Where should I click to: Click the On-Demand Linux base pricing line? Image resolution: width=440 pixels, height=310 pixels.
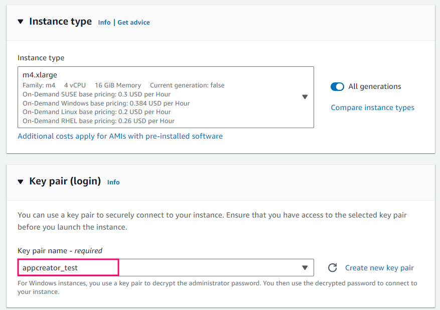point(96,112)
